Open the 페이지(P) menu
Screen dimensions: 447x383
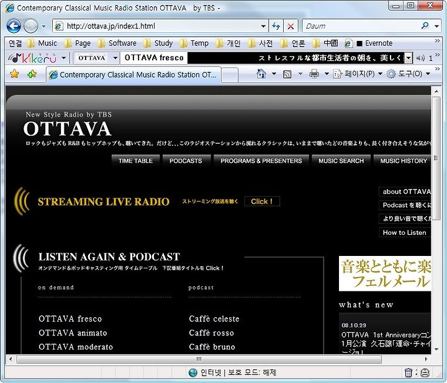358,74
